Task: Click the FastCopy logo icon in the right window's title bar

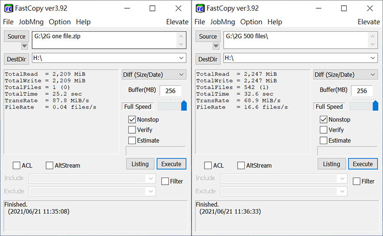Action: point(200,8)
